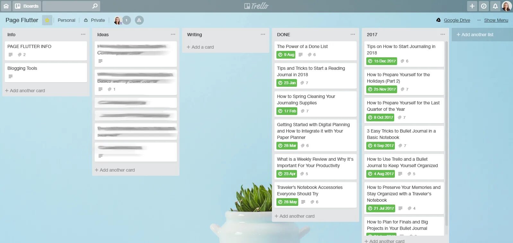Open Traveler's Notebook Accessories card
Screen dimensions: 513x243
[x=316, y=195]
